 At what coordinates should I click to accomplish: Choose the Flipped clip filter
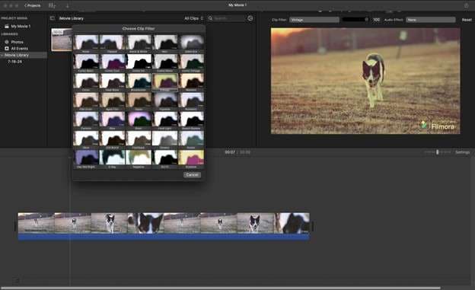(x=112, y=43)
